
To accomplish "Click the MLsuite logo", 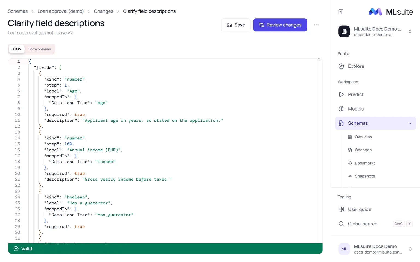I will pyautogui.click(x=391, y=12).
